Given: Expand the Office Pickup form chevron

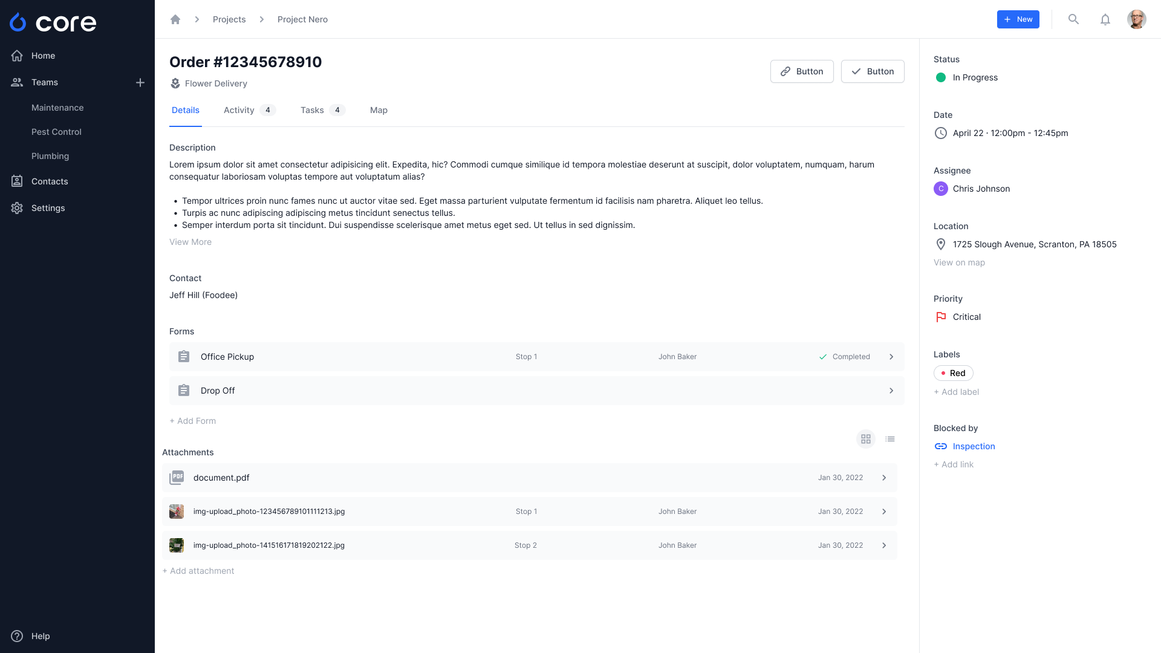Looking at the screenshot, I should (x=891, y=357).
